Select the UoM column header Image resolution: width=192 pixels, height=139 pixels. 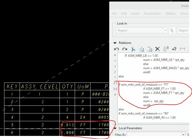(83, 86)
